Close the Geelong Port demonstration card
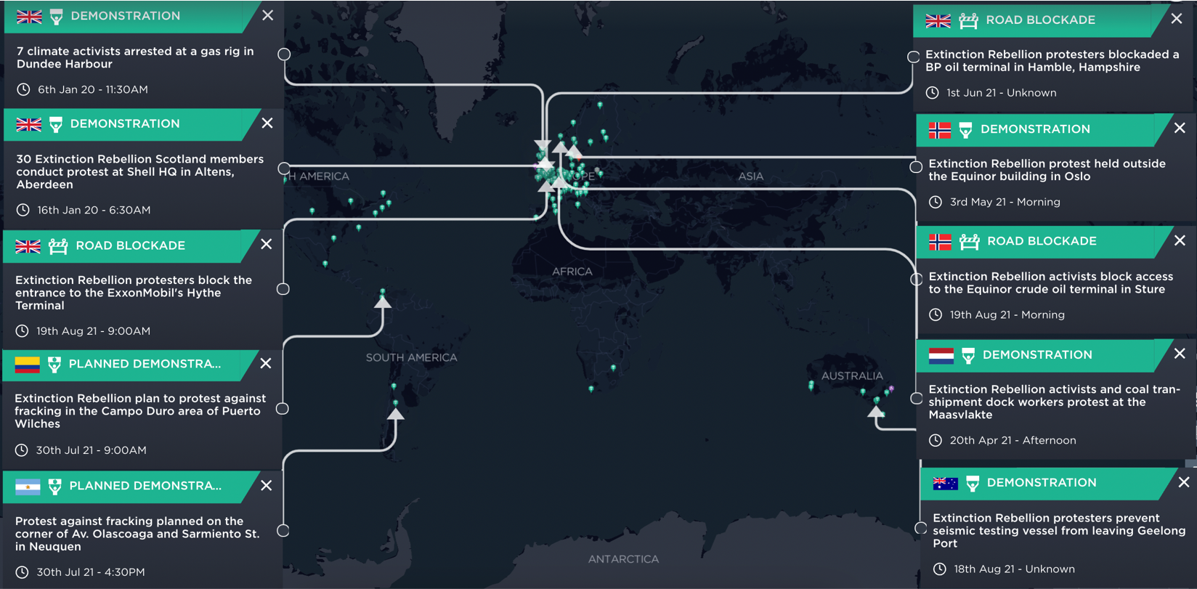The height and width of the screenshot is (589, 1197). [1184, 482]
